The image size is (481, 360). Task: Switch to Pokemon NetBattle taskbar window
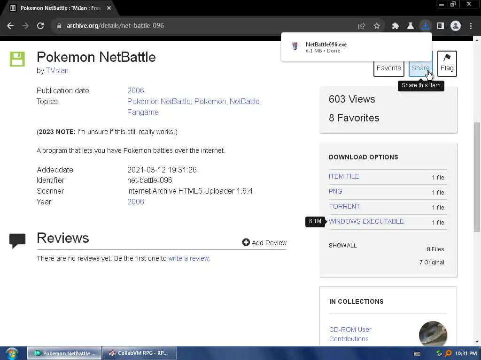(x=64, y=353)
